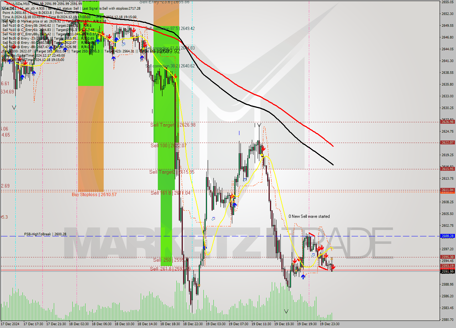The image size is (456, 328).
Task: Click the 'Last Signal is:Sell with stoploss:2717.28' text
Action: 111,8
